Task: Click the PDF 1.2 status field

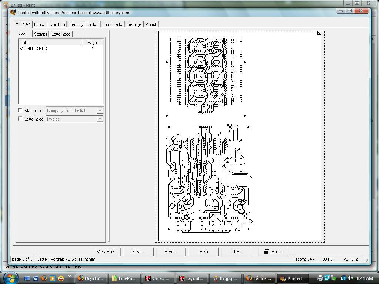Action: (352, 259)
